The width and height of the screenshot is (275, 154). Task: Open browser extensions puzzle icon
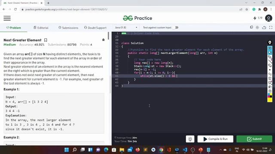260,9
